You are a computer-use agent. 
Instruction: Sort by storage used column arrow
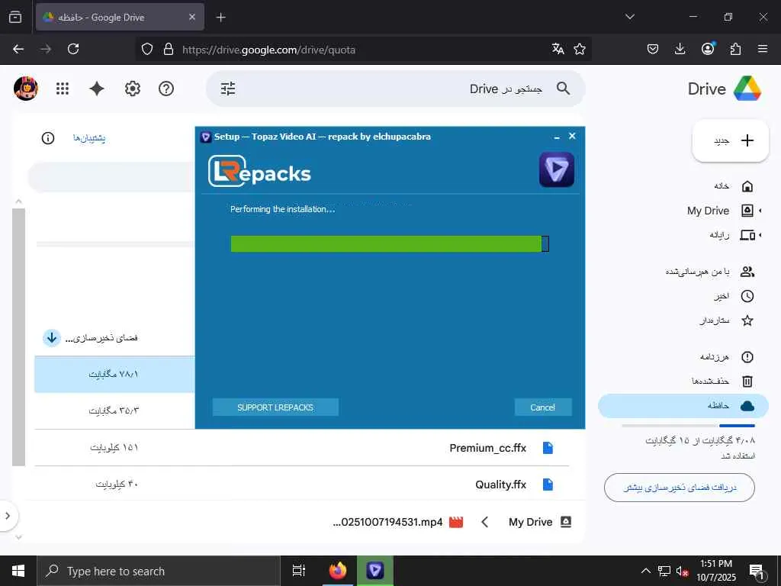(x=51, y=338)
